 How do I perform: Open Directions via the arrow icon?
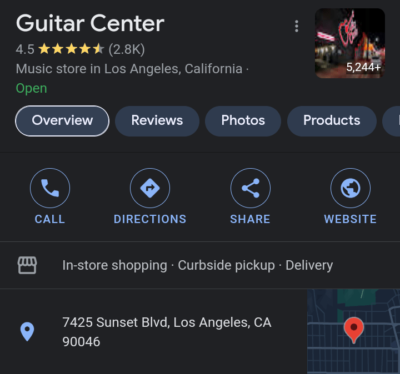pyautogui.click(x=150, y=189)
